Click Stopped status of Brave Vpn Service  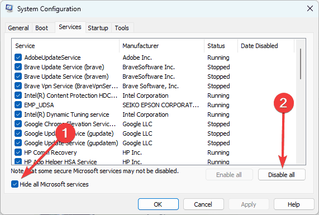coord(218,86)
